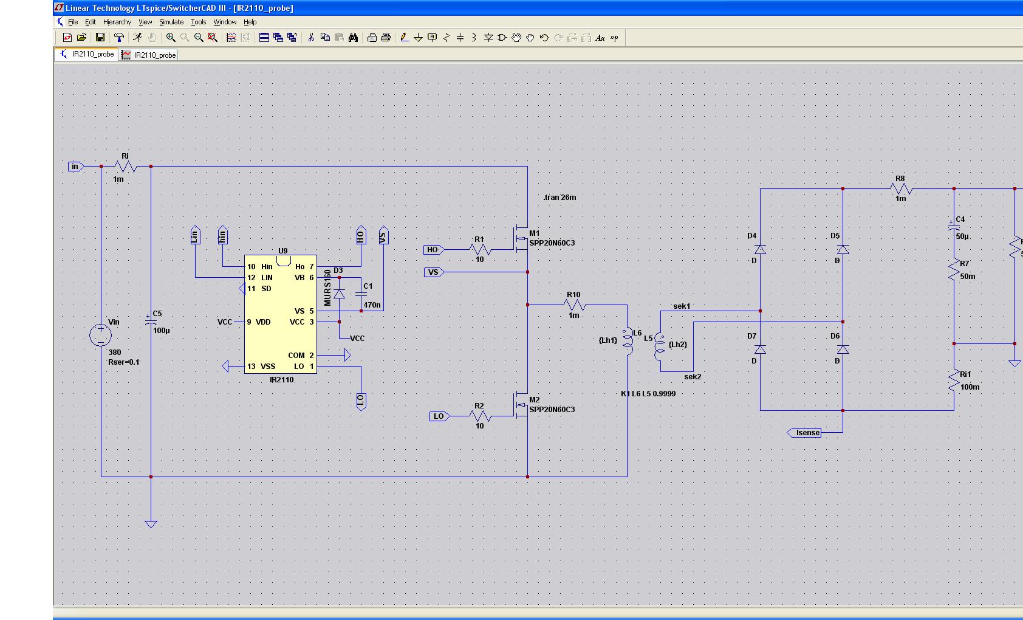Print the schematic with the printer icon
This screenshot has height=620, width=1023.
click(x=386, y=38)
